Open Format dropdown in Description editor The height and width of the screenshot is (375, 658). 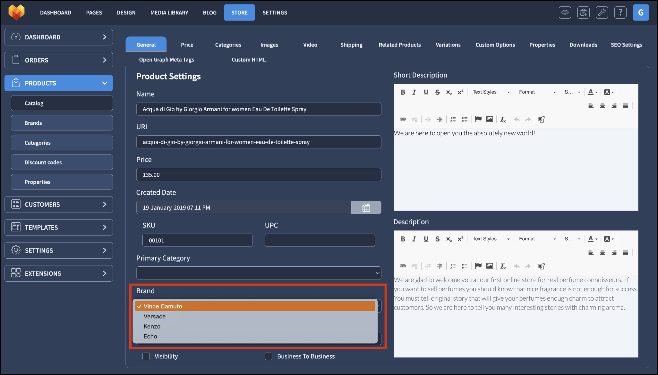tap(537, 239)
